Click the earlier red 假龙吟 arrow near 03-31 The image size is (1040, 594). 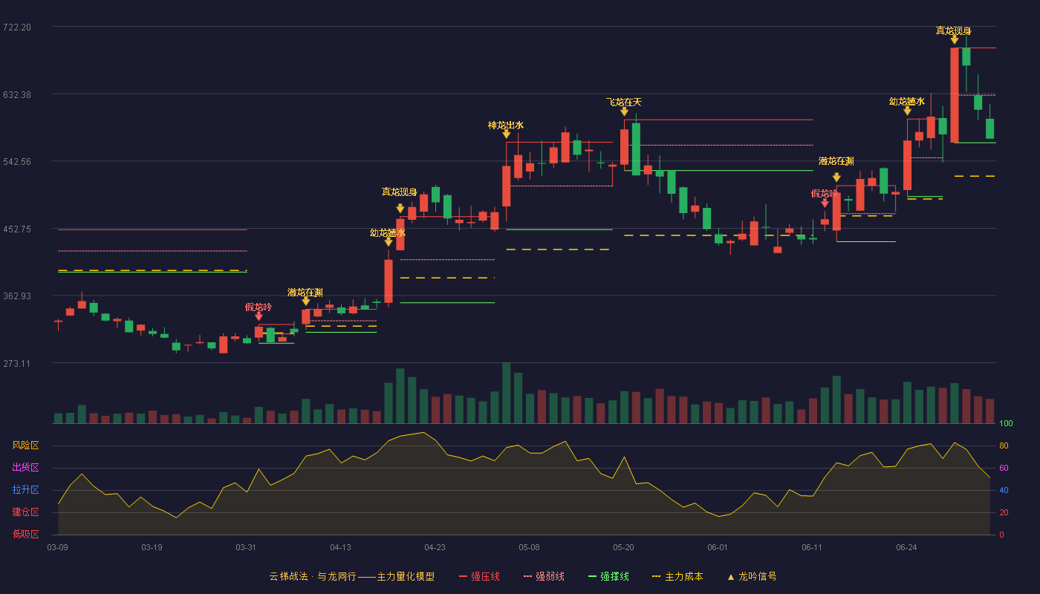(x=259, y=317)
